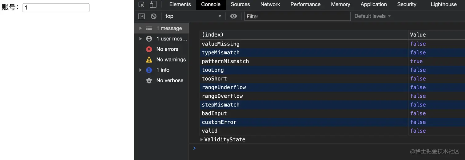Click the eye live expression icon
The image size is (465, 160).
234,16
